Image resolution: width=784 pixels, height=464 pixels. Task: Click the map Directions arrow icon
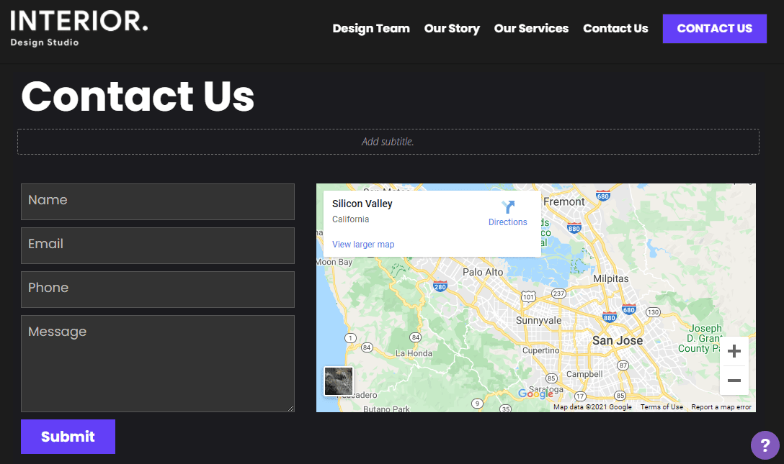coord(508,207)
